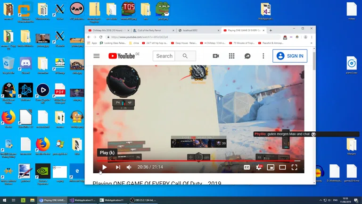Click the SIGN IN button

tap(290, 56)
